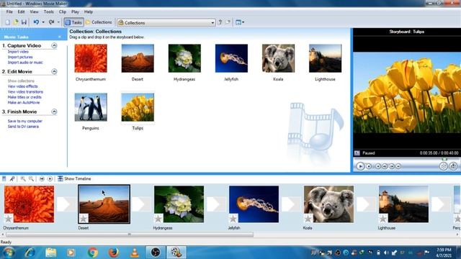Open the Views dropdown button
Screen dimensions: 461x259
(240, 22)
